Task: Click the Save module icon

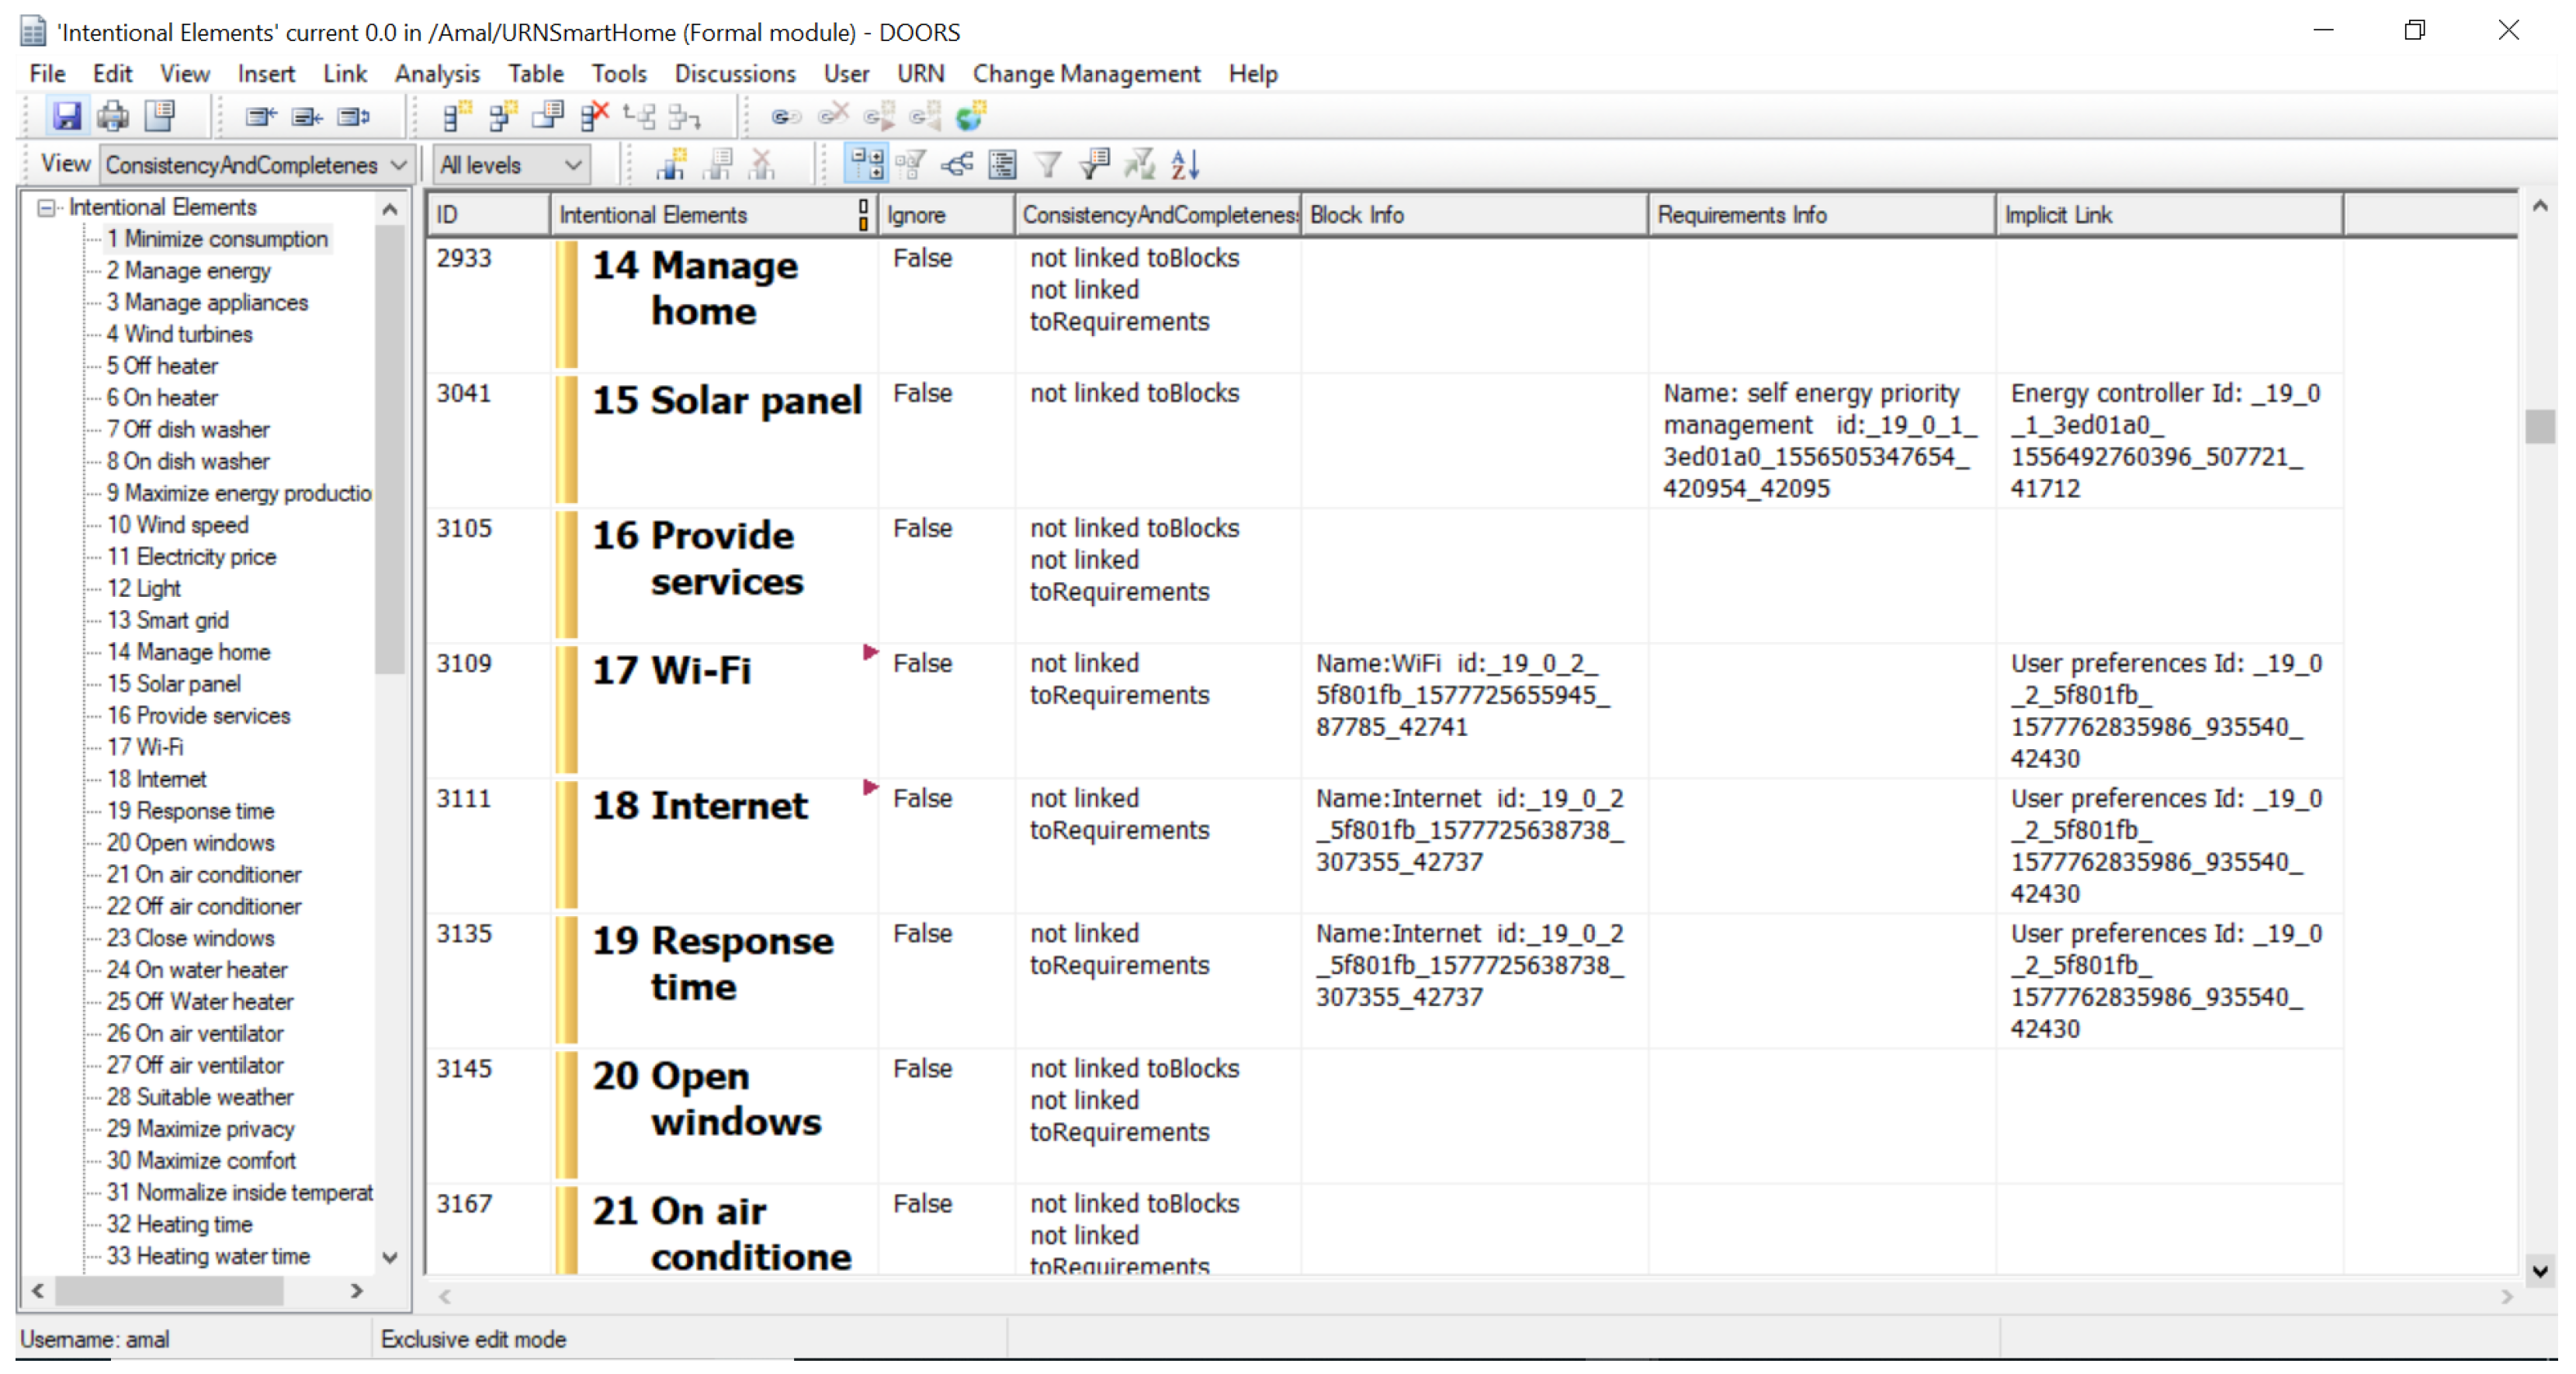Action: click(x=66, y=117)
